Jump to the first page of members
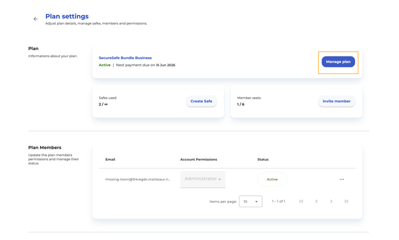This screenshot has width=399, height=240. tap(301, 201)
